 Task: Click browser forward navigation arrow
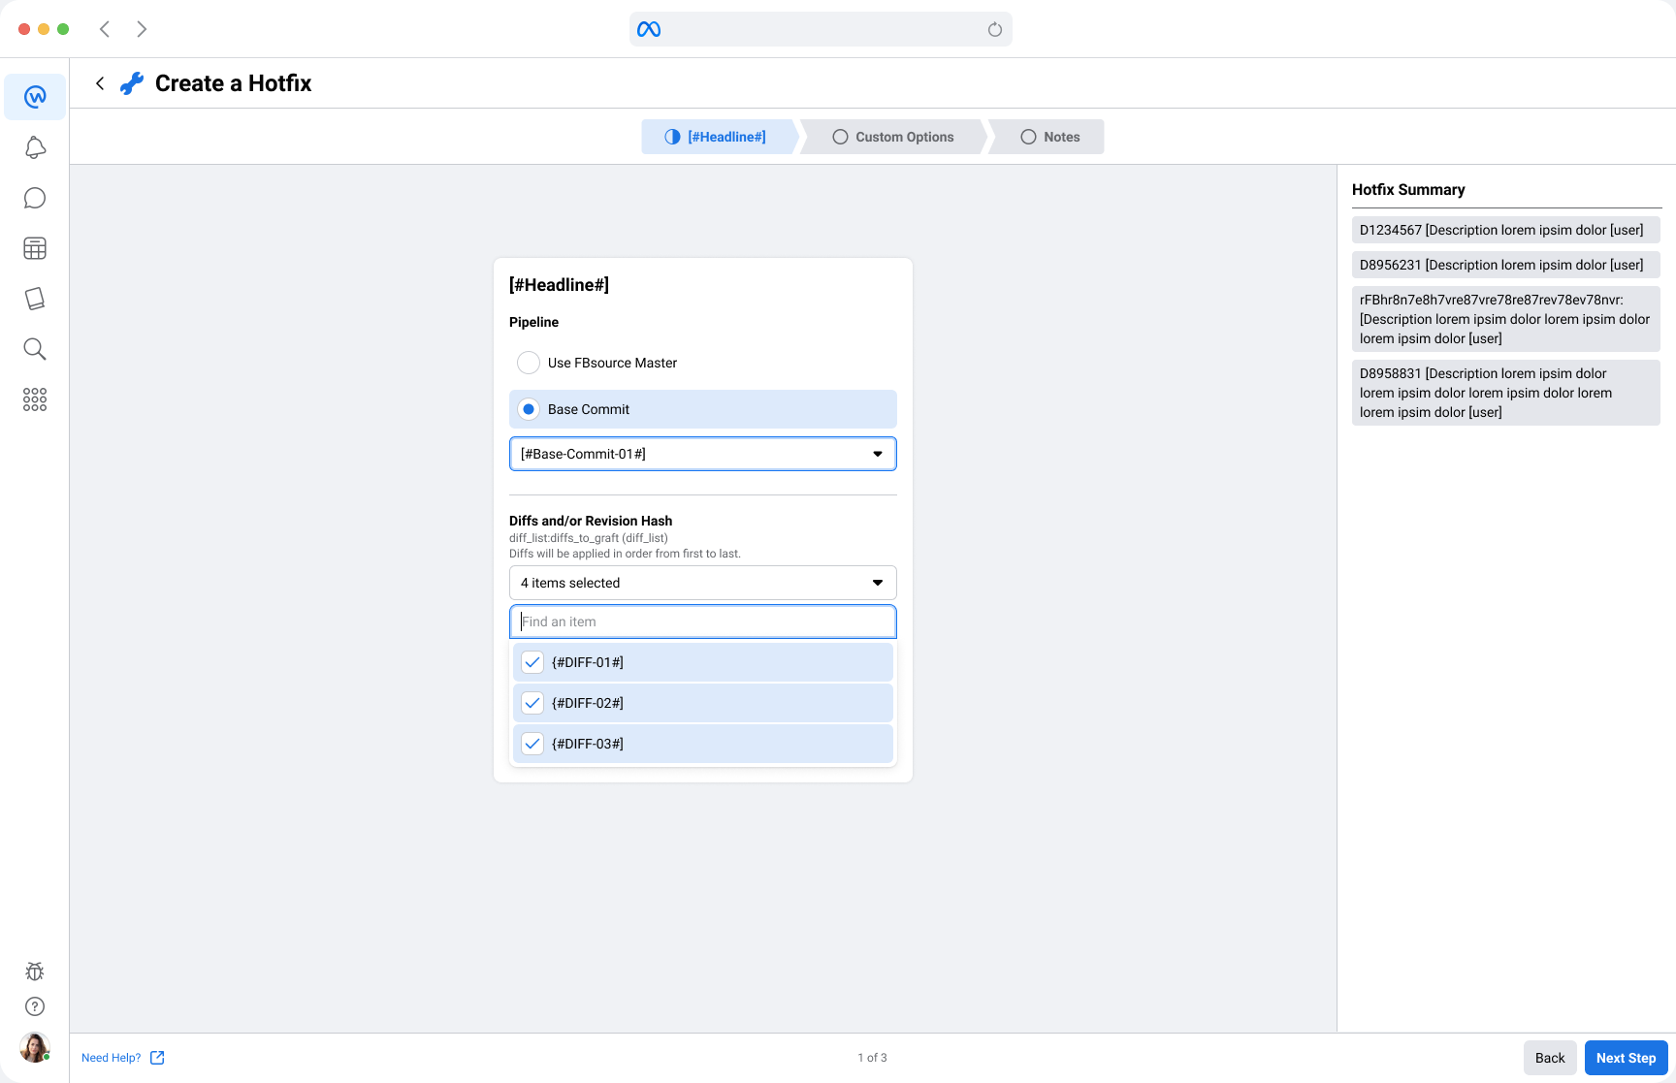[142, 29]
